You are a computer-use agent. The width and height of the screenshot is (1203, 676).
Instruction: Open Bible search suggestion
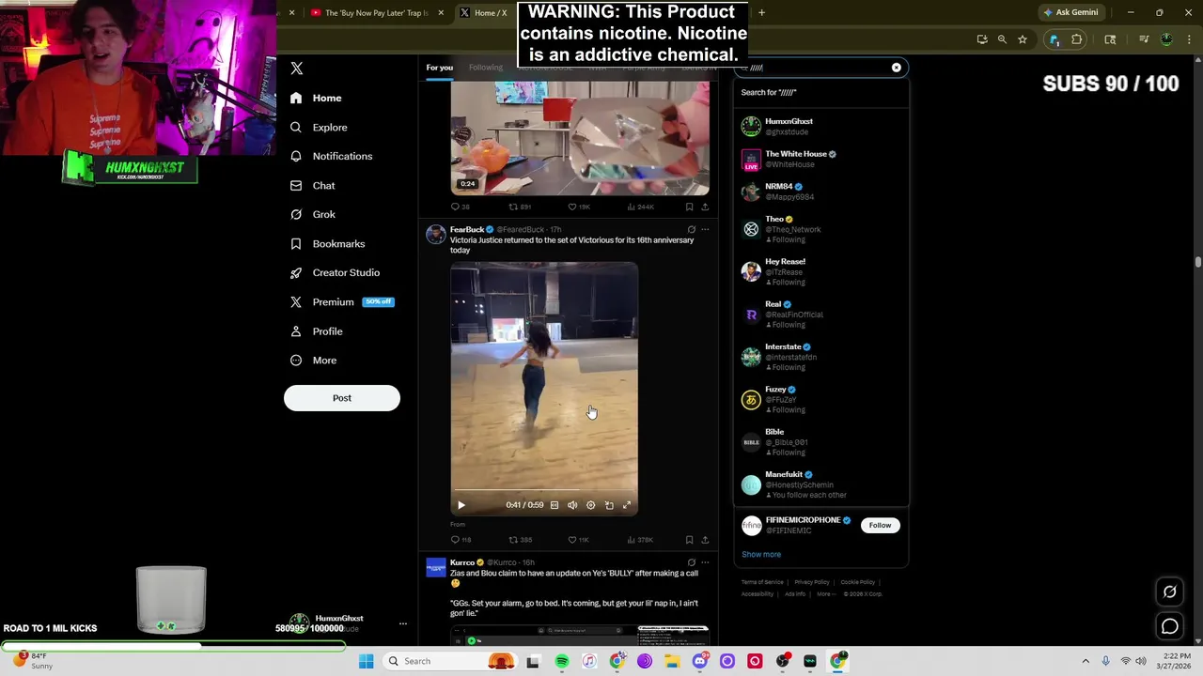pos(820,441)
